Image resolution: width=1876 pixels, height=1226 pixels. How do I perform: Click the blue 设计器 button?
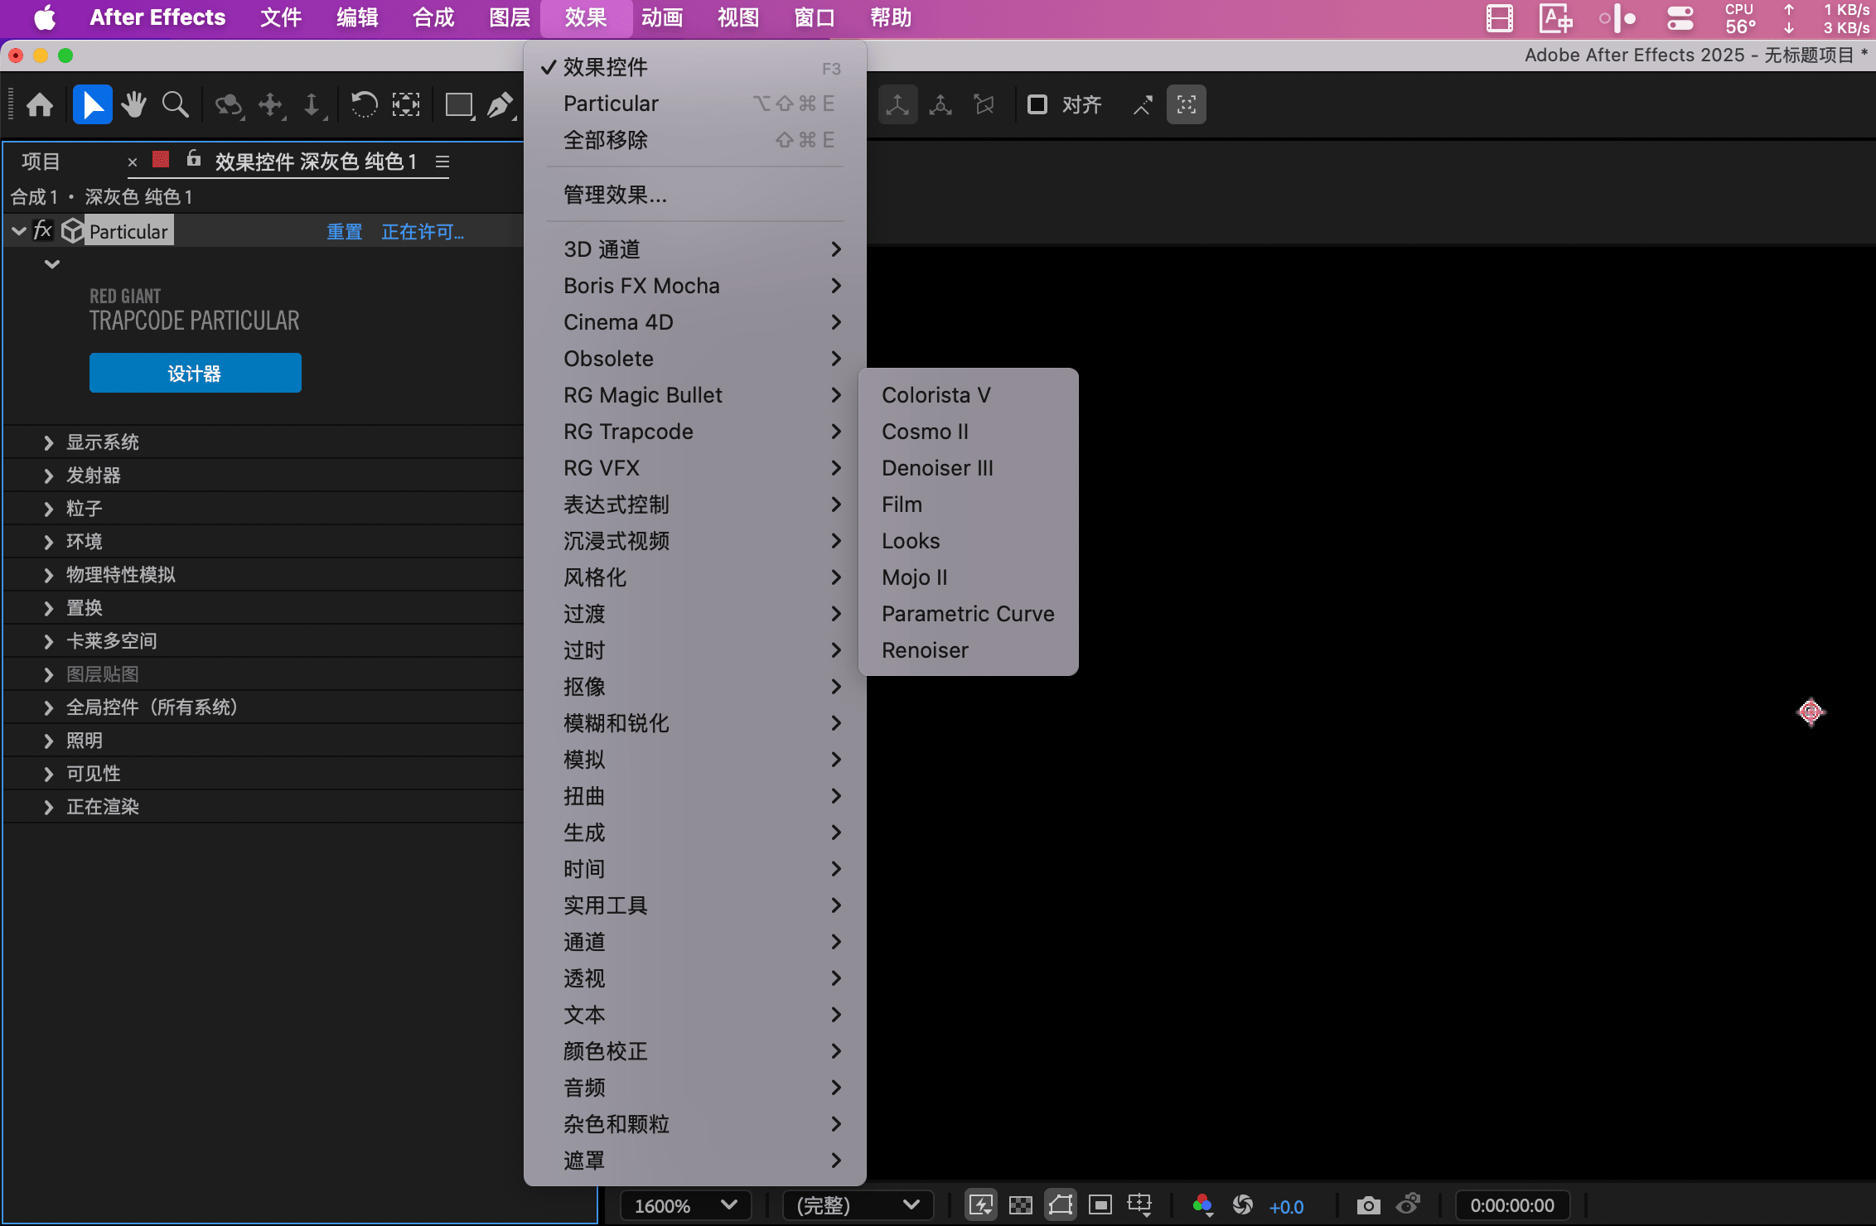tap(195, 374)
